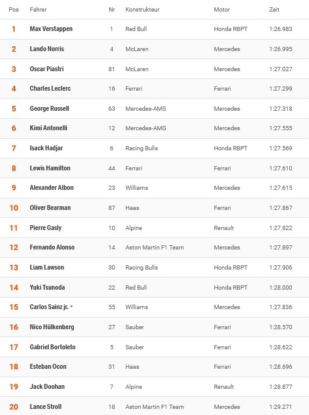Open Lando Norris driver entry
This screenshot has width=309, height=415.
pos(47,49)
